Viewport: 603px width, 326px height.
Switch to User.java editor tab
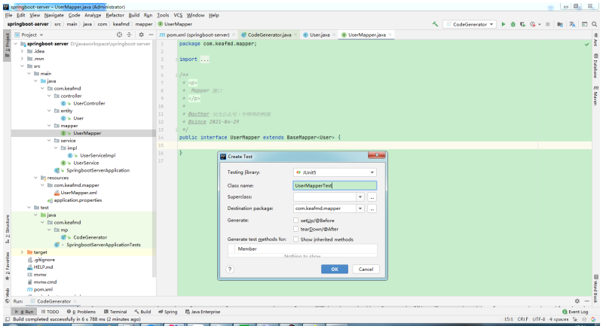[319, 35]
